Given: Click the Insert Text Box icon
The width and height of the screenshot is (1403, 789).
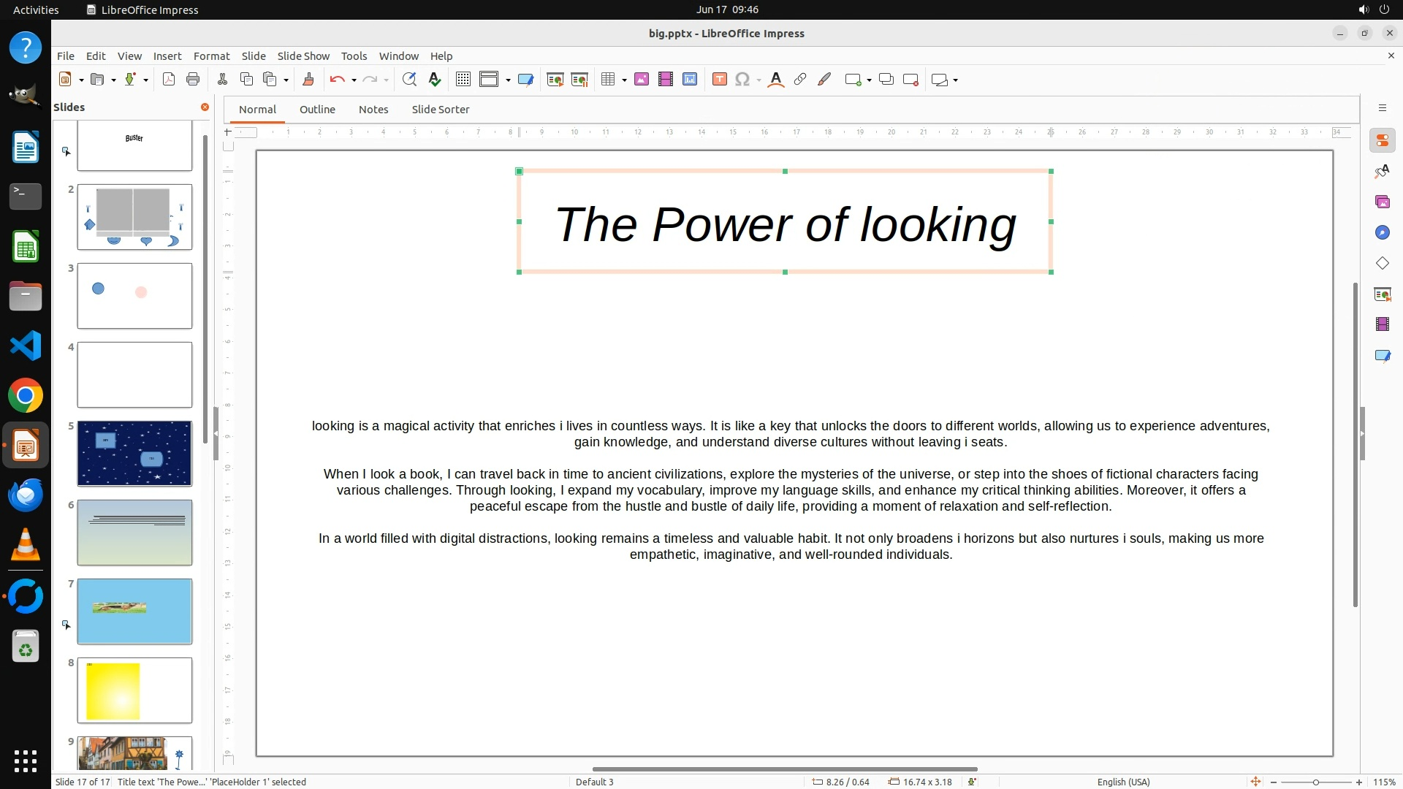Looking at the screenshot, I should (719, 80).
